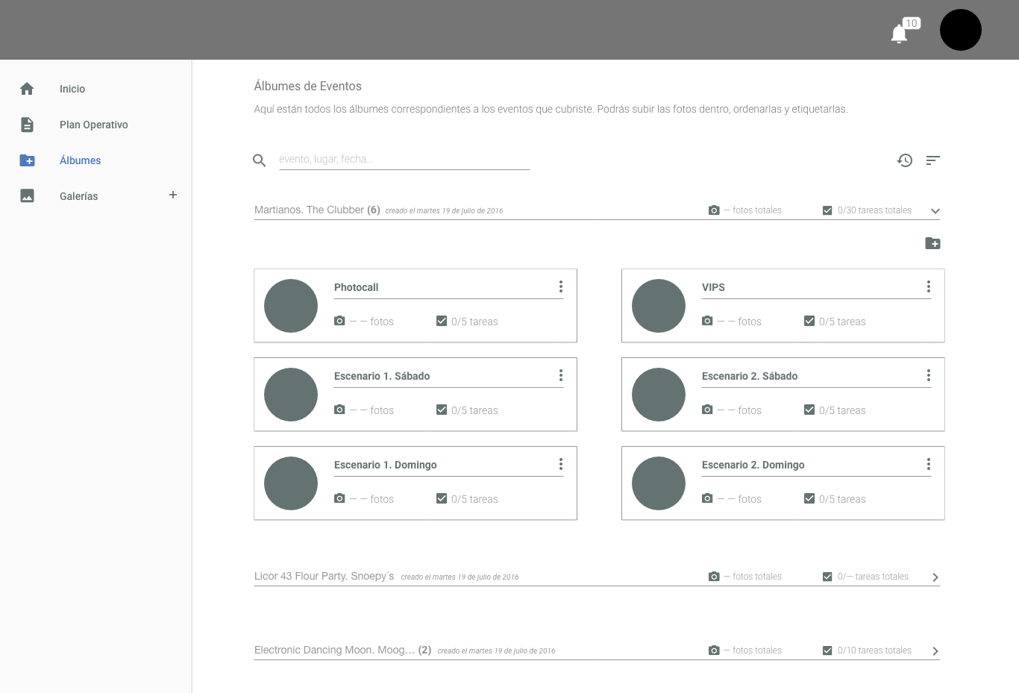Toggle Escenario 1. Domingo tareas checkbox
1019x693 pixels.
(x=442, y=498)
